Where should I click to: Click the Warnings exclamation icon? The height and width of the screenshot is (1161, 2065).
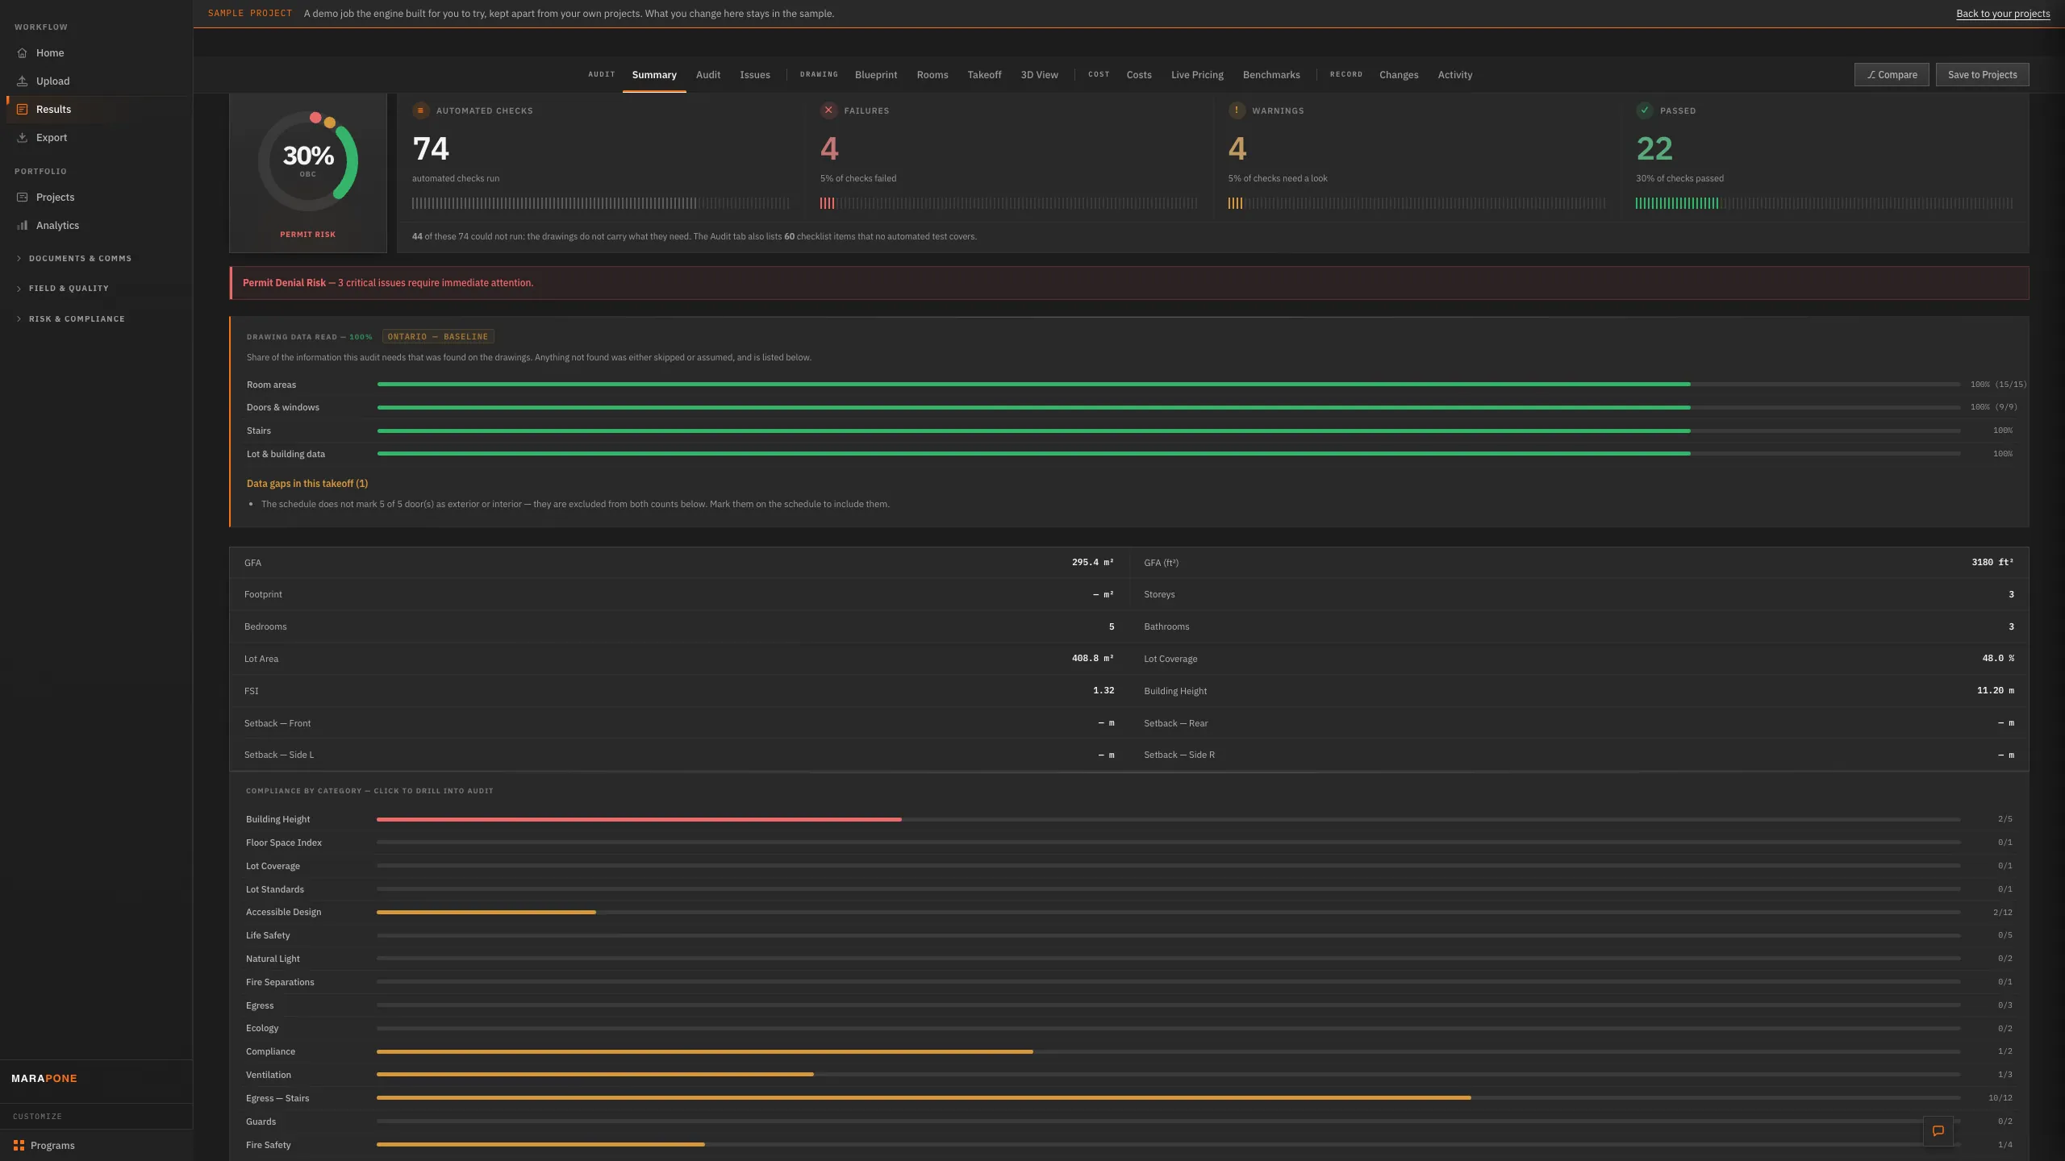(1237, 110)
